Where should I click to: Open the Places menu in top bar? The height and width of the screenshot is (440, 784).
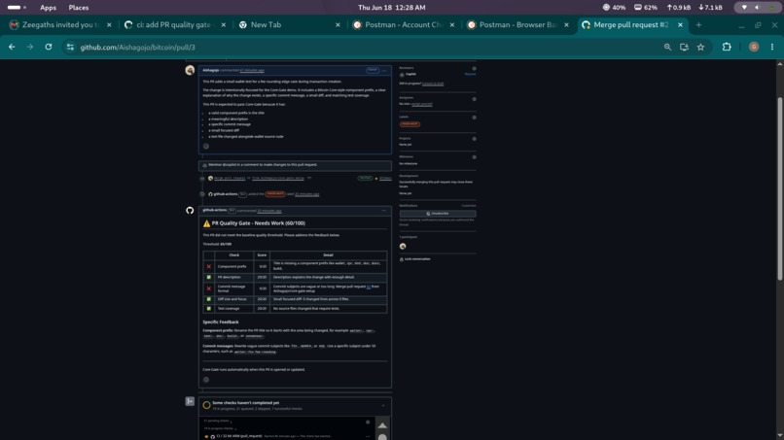tap(79, 8)
